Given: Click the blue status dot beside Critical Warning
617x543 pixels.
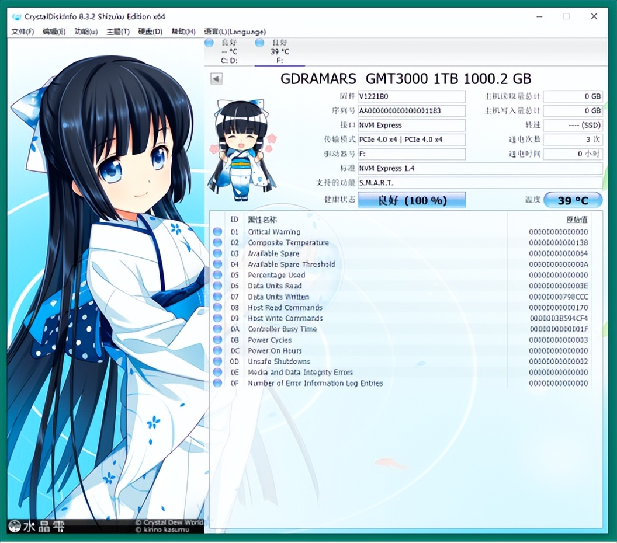Looking at the screenshot, I should click(x=217, y=231).
